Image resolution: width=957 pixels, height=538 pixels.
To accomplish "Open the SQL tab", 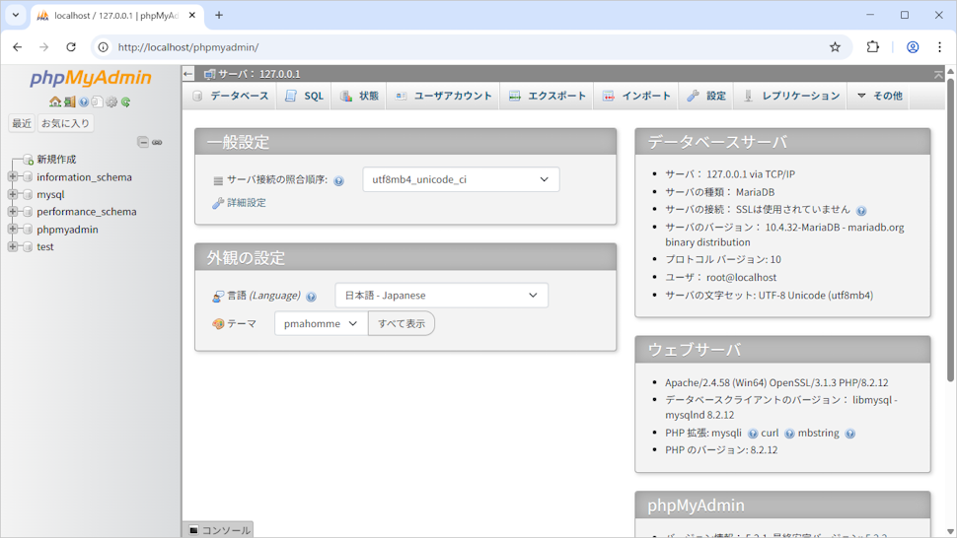I will point(305,96).
